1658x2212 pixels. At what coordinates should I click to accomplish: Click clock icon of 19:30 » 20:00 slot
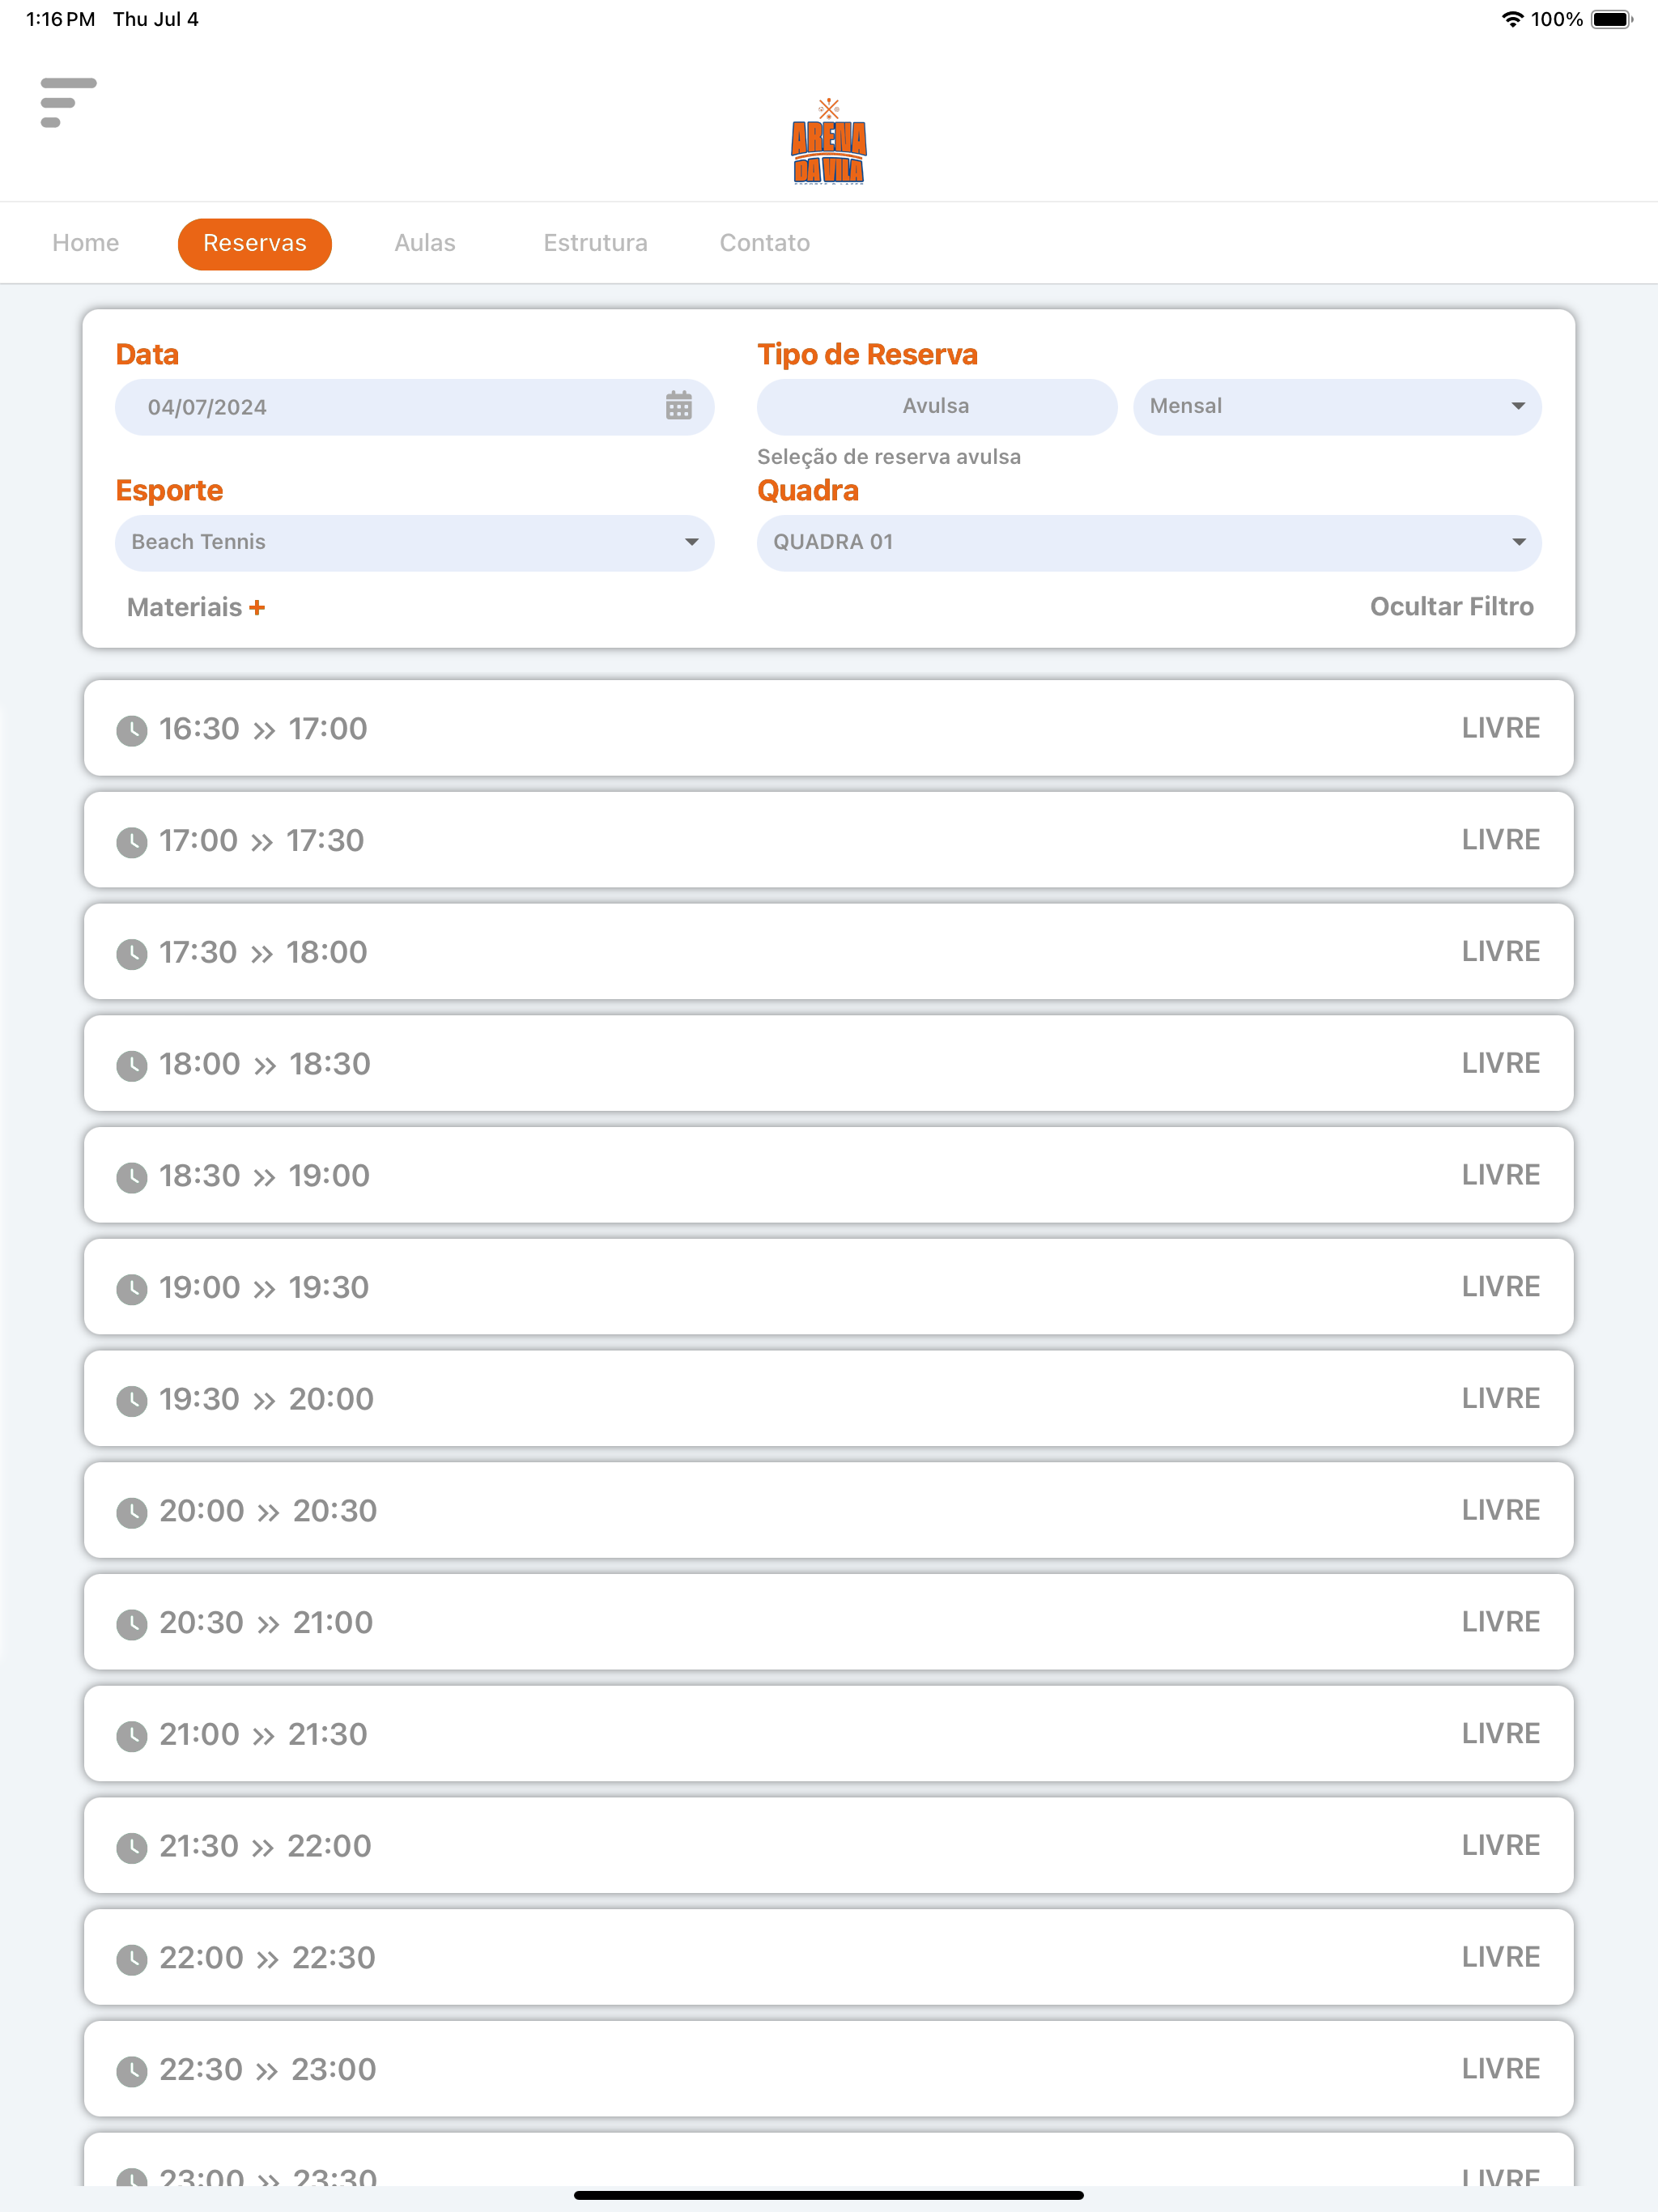pyautogui.click(x=132, y=1401)
